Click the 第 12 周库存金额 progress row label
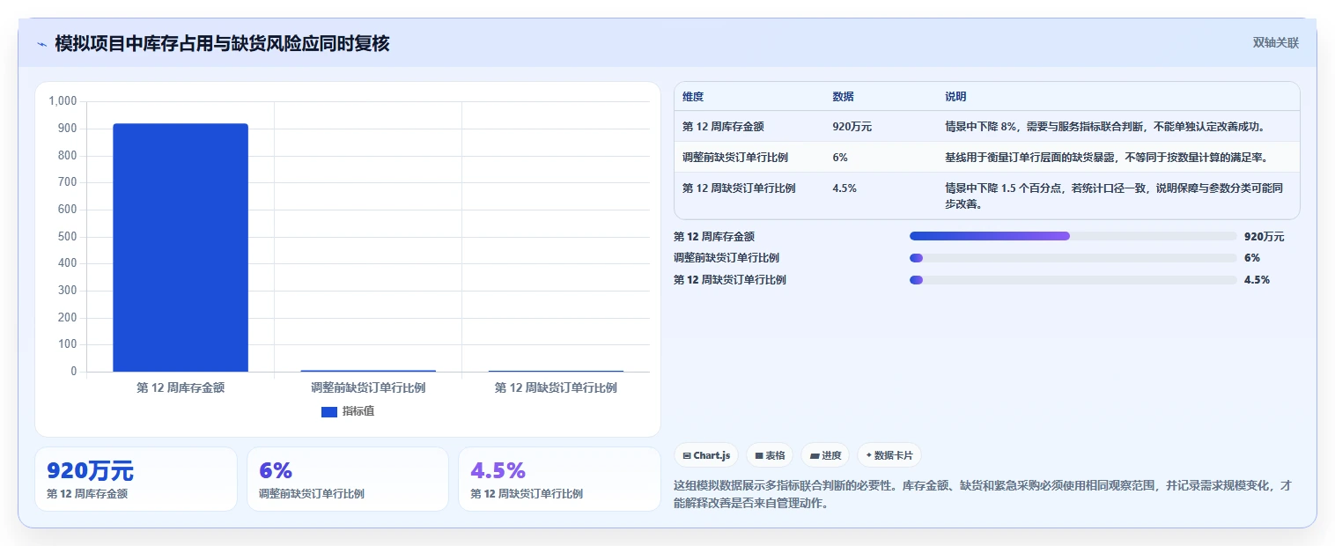 (714, 237)
